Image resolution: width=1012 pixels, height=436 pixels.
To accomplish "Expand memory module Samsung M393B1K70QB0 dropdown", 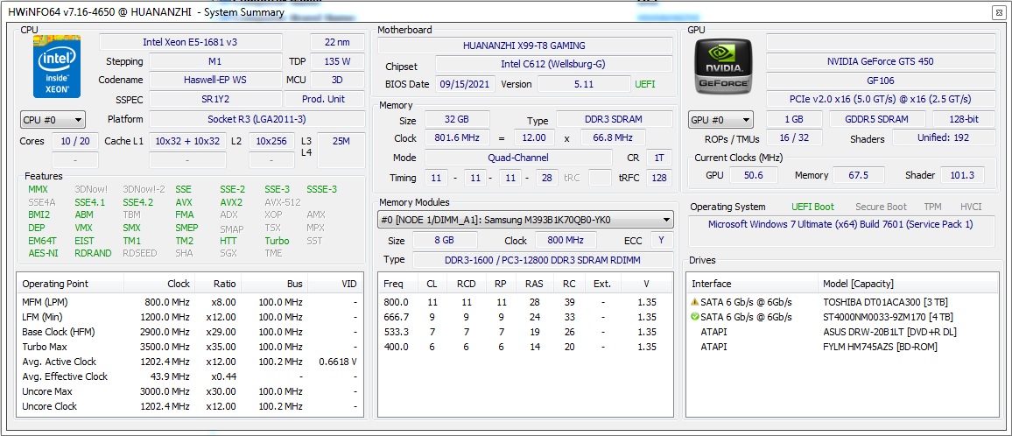I will [524, 221].
